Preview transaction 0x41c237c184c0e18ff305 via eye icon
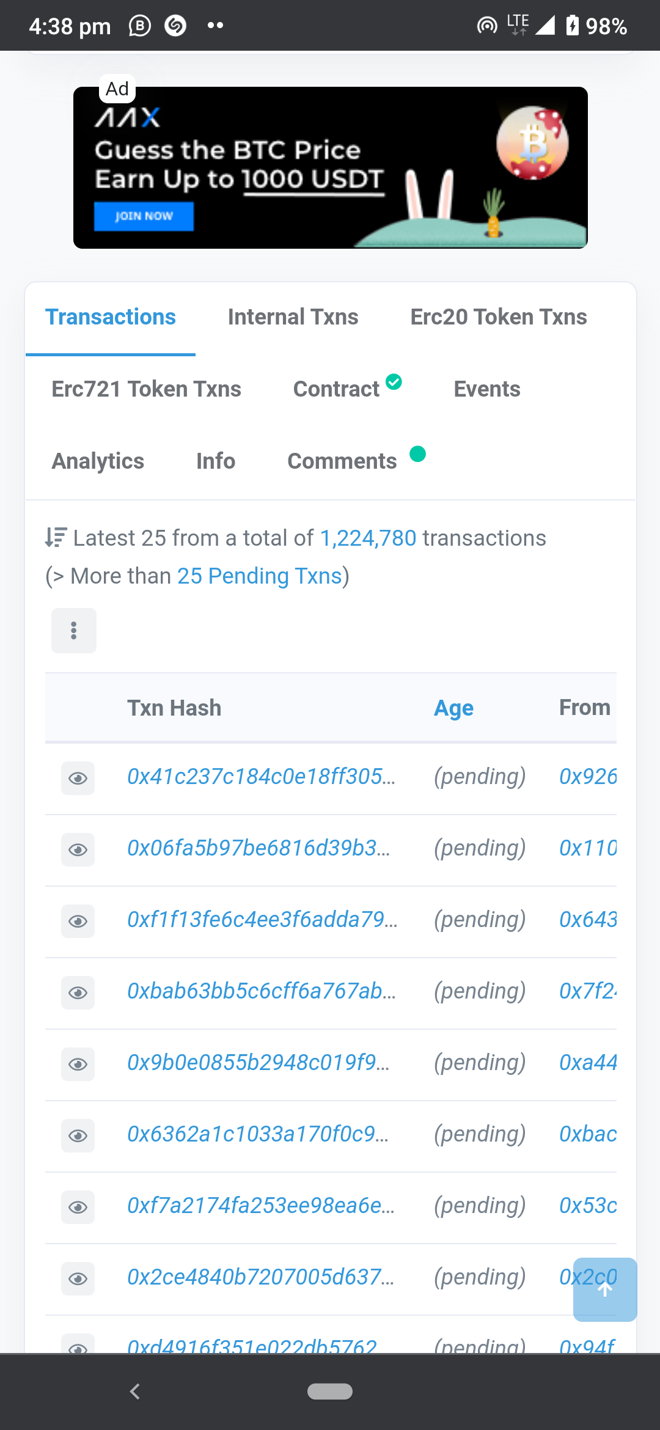Viewport: 660px width, 1430px height. (78, 778)
